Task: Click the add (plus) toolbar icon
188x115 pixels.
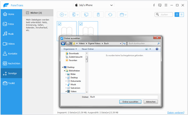Action: (62, 15)
